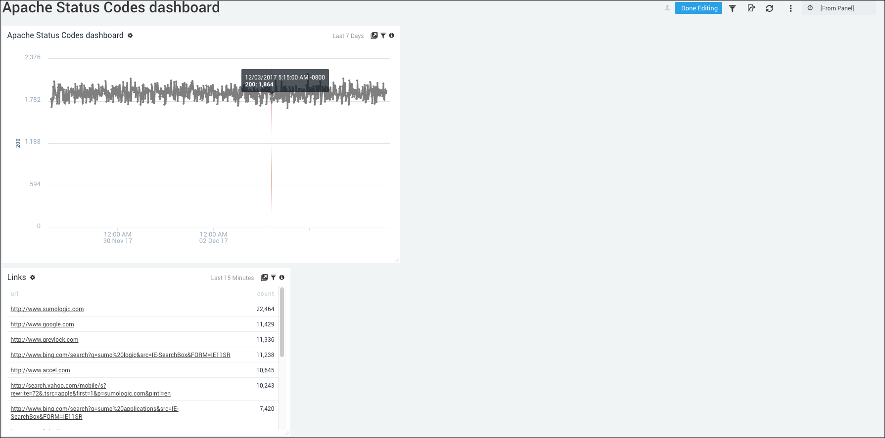Open the From Panel time range selector
Screen dimensions: 885x438
pos(837,8)
